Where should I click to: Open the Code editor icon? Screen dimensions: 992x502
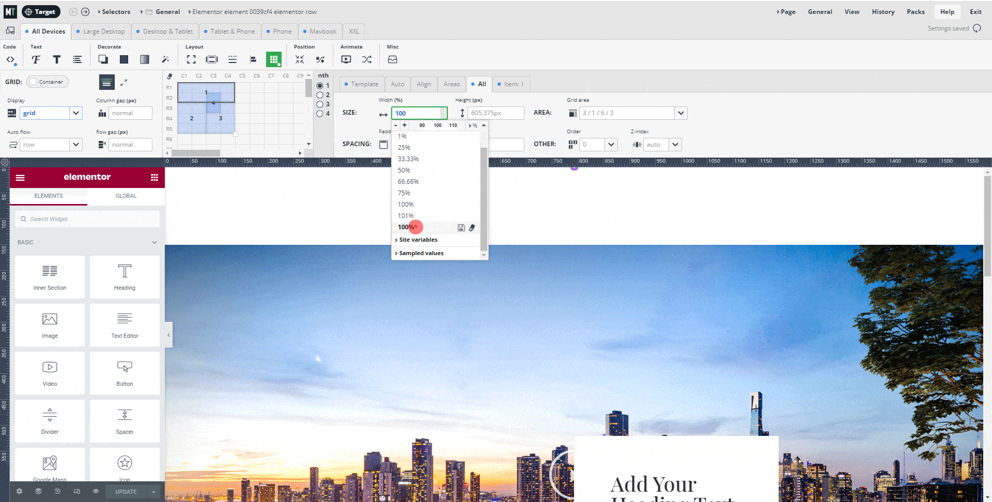coord(10,60)
